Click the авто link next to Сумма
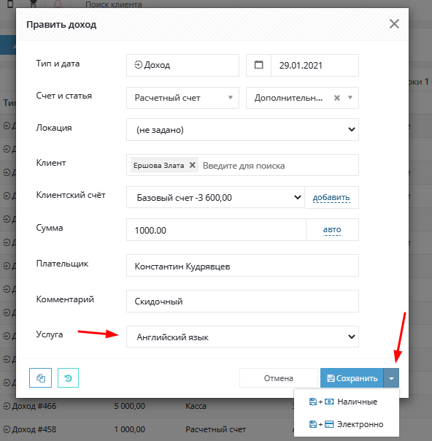Screen dimensions: 432x441 pyautogui.click(x=332, y=230)
